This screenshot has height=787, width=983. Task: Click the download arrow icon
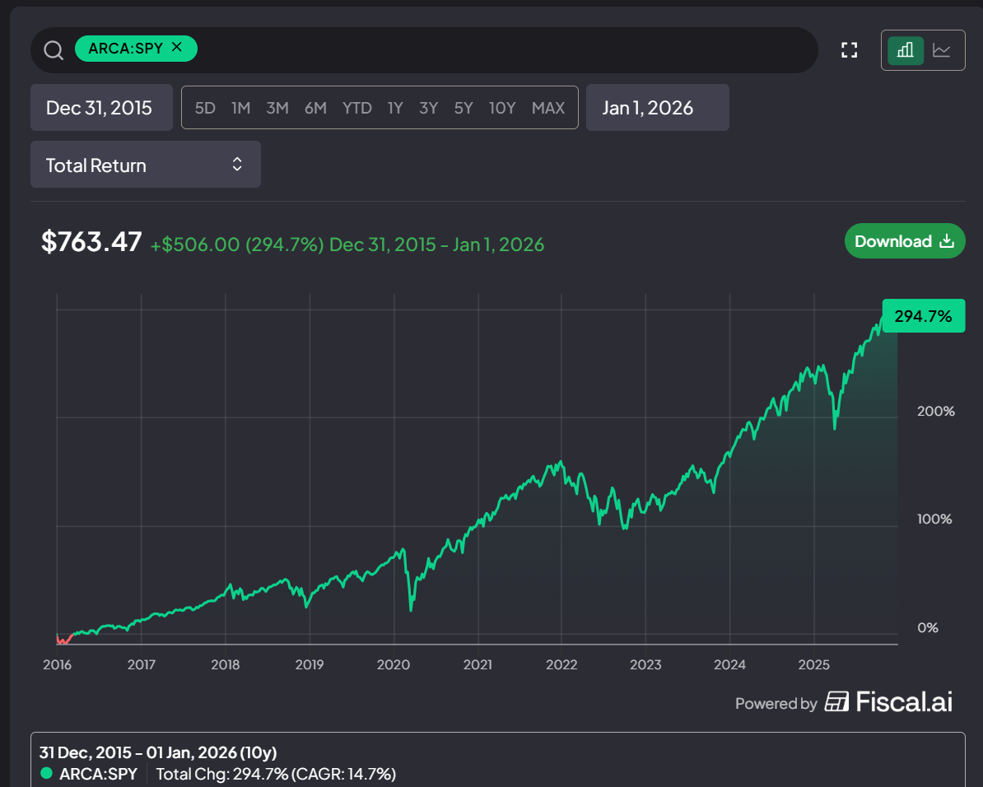[x=947, y=241]
